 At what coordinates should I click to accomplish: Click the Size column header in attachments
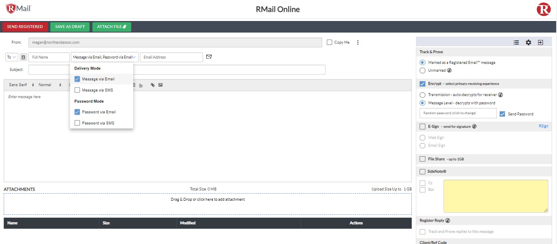138,223
